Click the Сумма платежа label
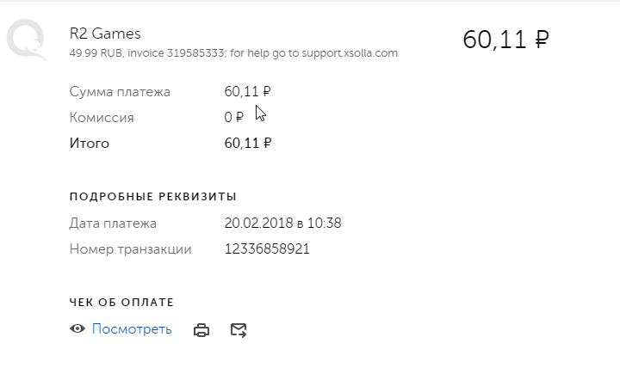620x374 pixels. 120,91
